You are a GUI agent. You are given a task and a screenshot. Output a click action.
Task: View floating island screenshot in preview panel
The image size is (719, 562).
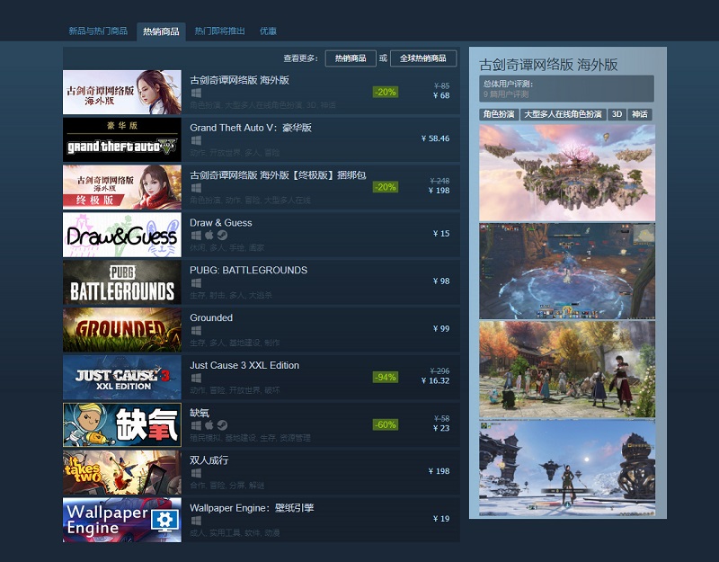567,173
